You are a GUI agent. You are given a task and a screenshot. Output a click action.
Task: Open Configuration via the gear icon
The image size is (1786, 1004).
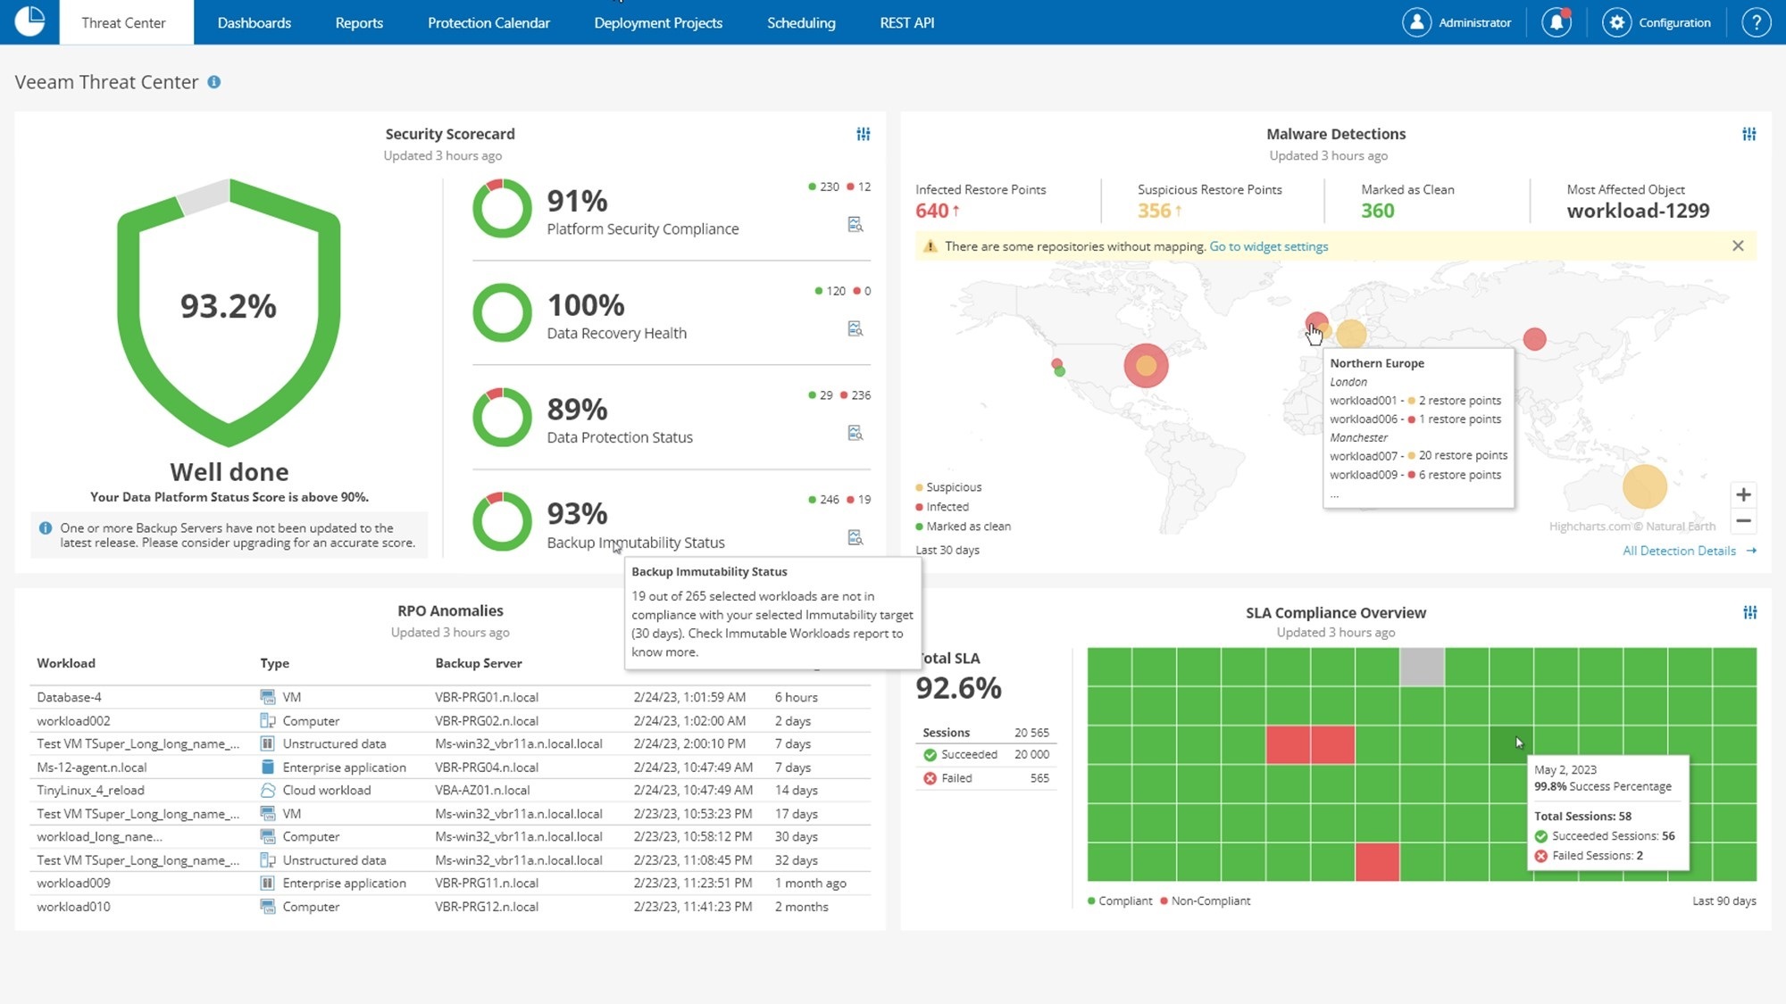1618,22
